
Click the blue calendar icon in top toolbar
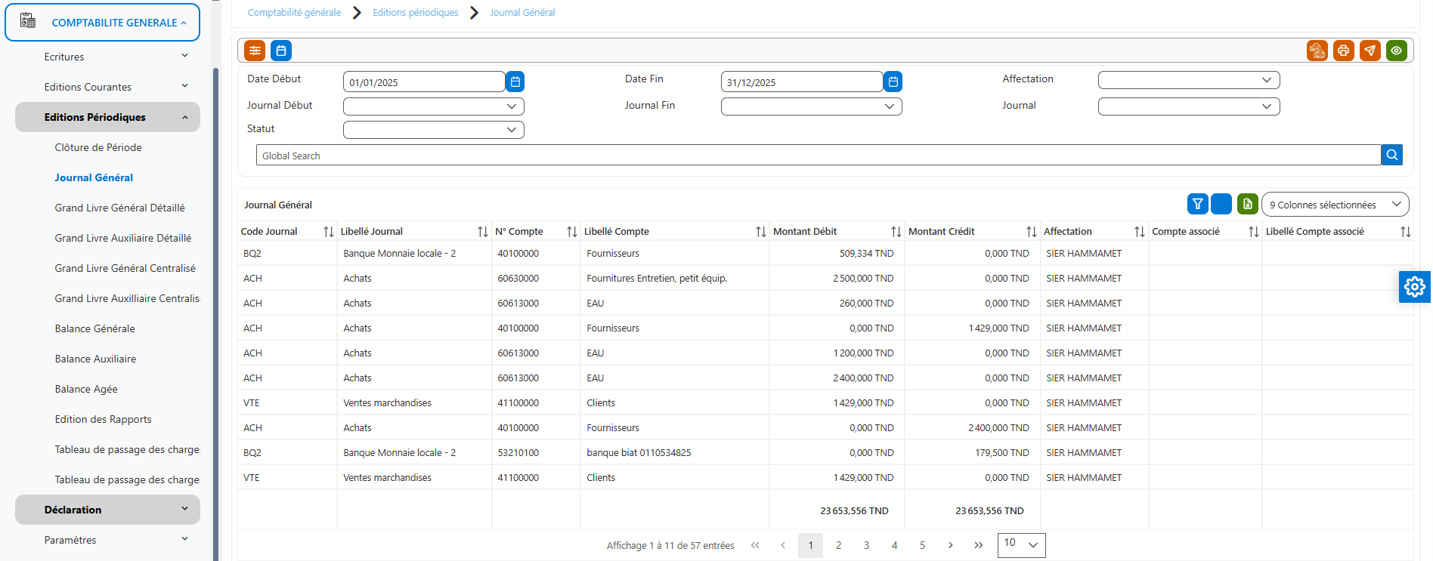(x=281, y=51)
